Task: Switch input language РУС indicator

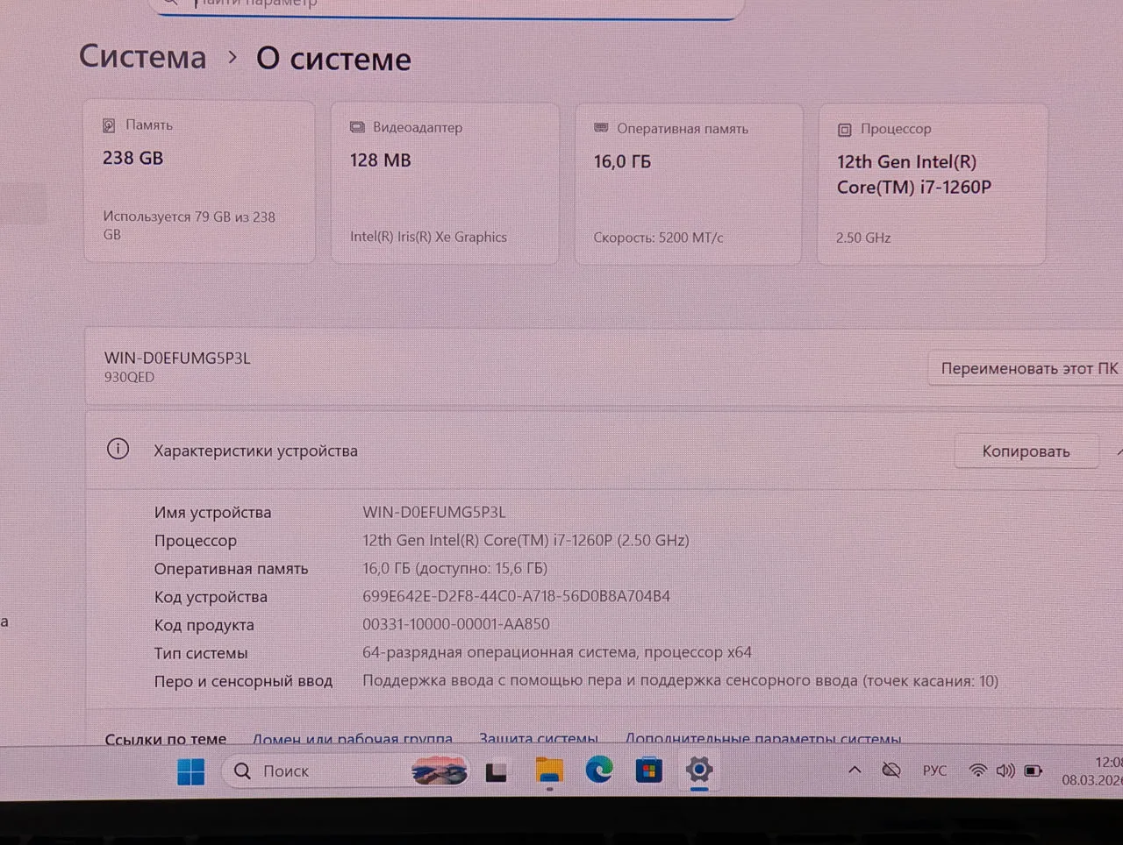Action: (934, 770)
